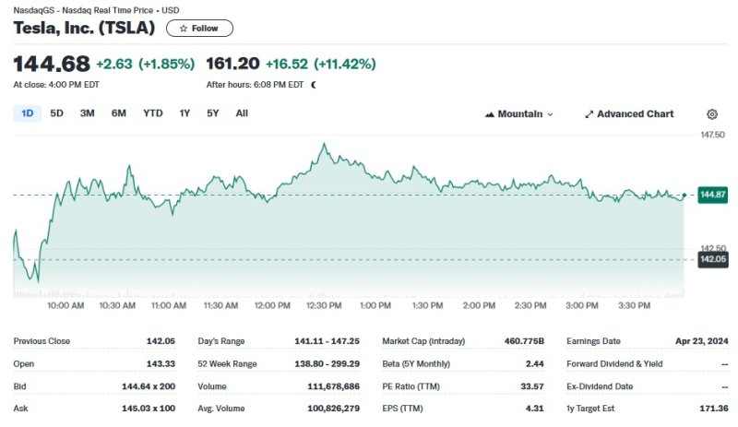
Task: Select the YTD range tab
Action: 153,113
